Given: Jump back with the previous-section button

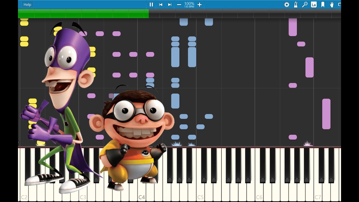Looking at the screenshot, I should 161,4.
